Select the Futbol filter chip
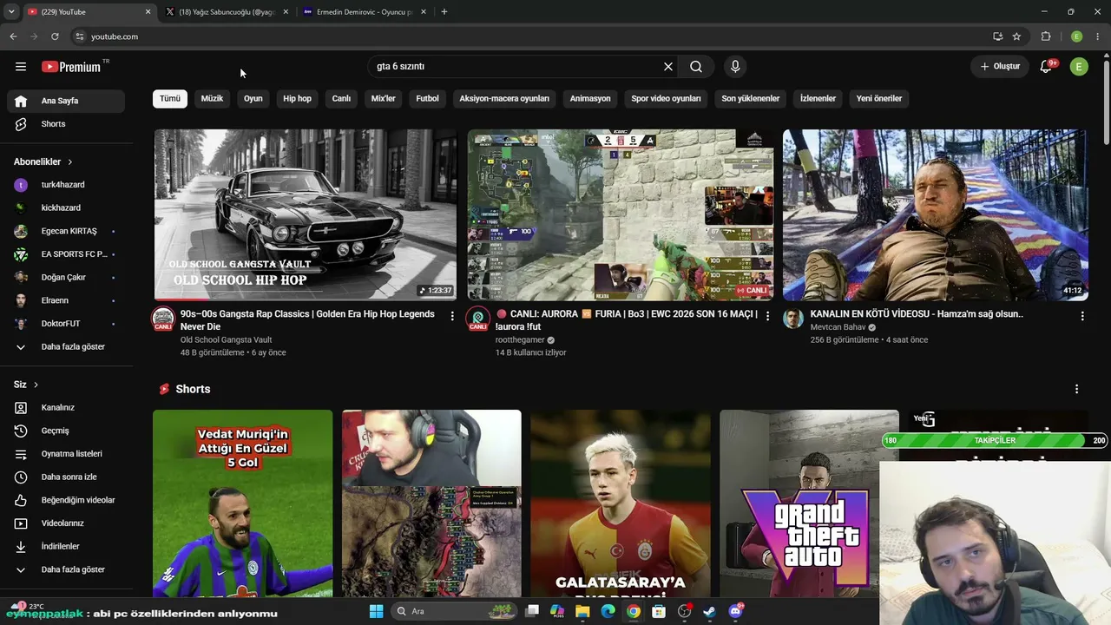The width and height of the screenshot is (1111, 625). [x=427, y=99]
